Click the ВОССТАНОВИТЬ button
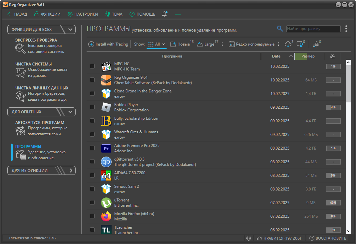The width and height of the screenshot is (356, 244). (x=328, y=238)
